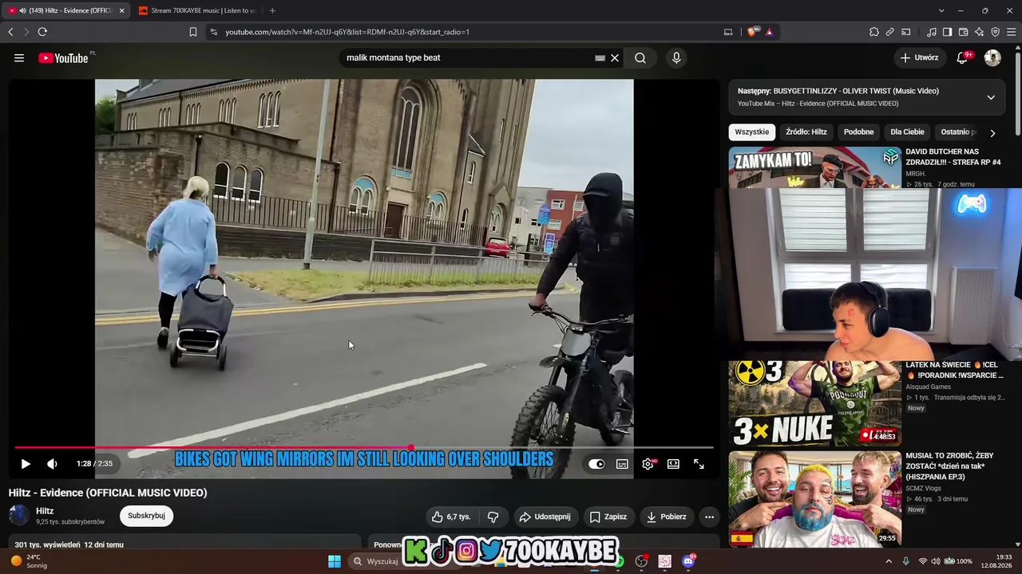This screenshot has height=574, width=1022.
Task: Open video player settings gear
Action: 648,464
